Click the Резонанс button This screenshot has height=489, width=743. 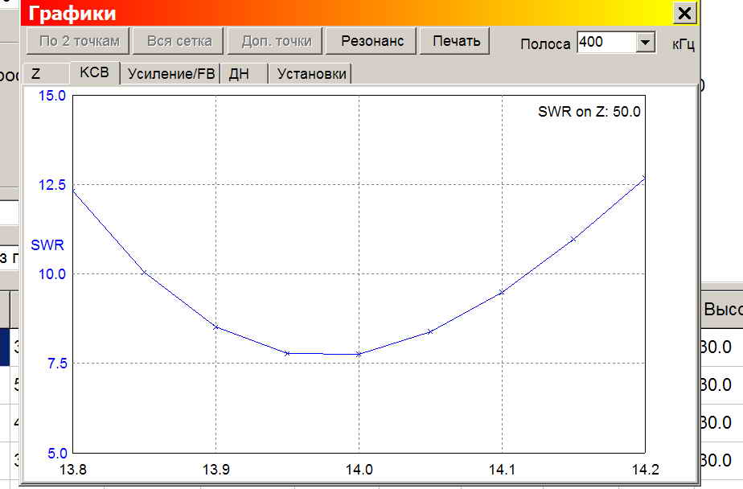372,41
